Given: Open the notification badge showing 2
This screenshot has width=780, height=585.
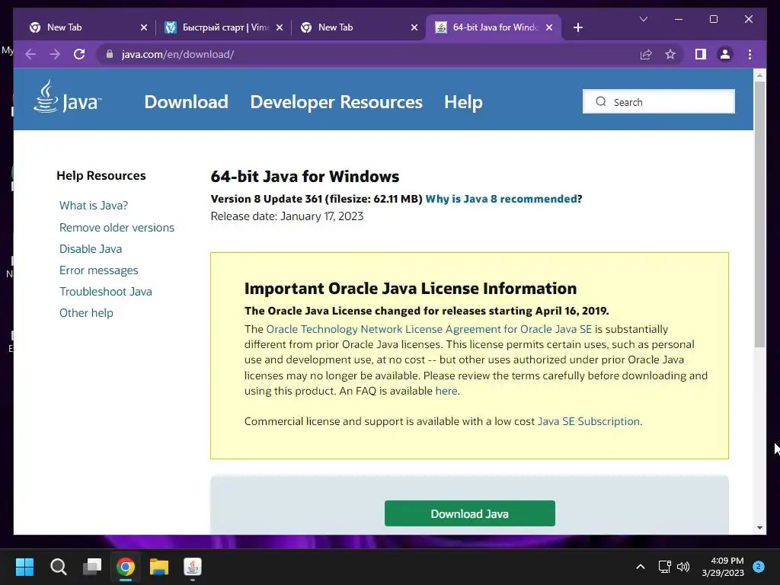Looking at the screenshot, I should pos(759,567).
